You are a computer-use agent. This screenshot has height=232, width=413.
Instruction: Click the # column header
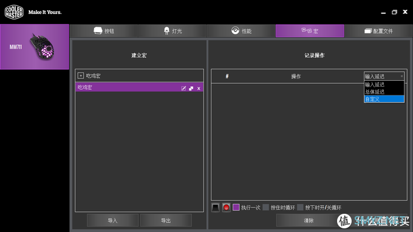(227, 77)
